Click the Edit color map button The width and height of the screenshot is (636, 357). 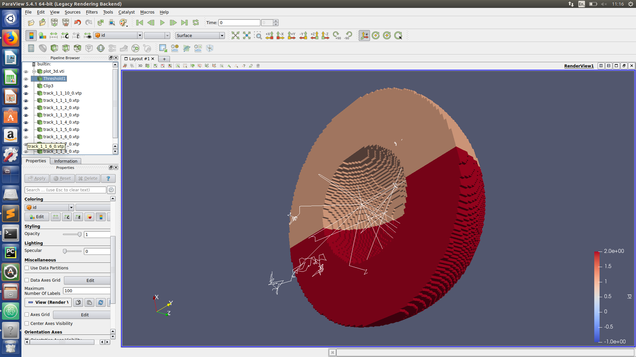[x=37, y=217]
